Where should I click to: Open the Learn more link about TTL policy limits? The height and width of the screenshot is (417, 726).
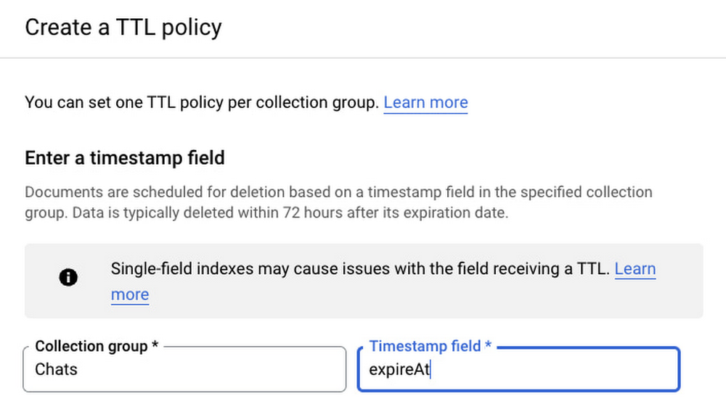tap(425, 103)
